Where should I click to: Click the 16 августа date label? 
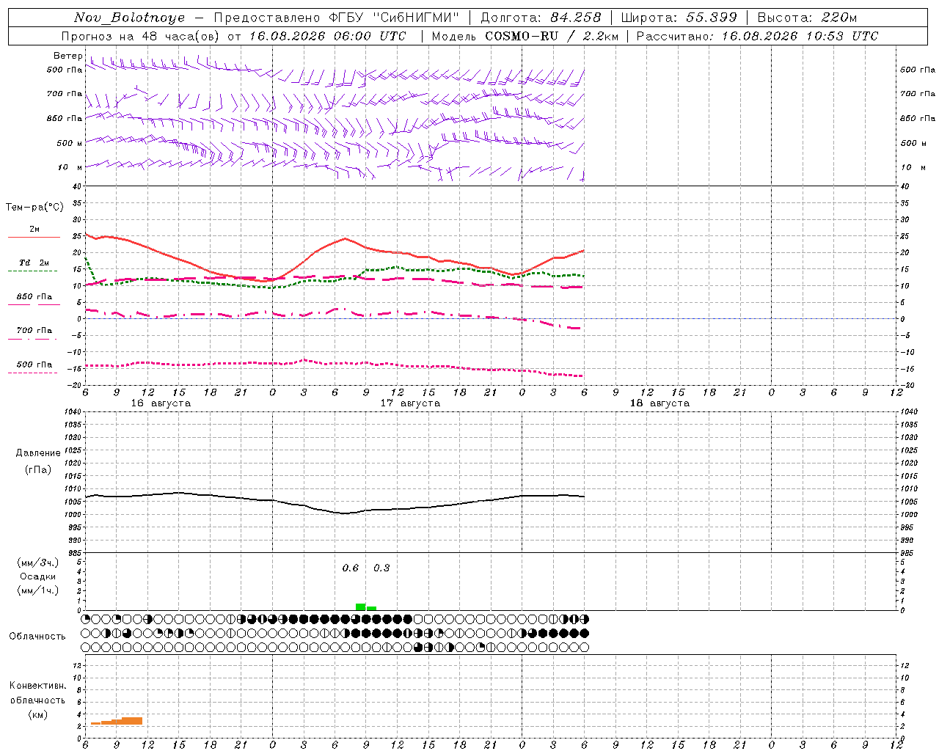[161, 403]
